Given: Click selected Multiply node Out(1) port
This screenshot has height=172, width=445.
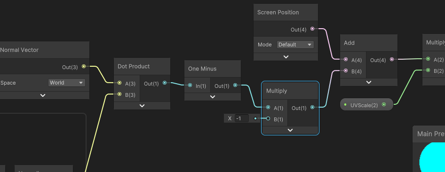Looking at the screenshot, I should (312, 107).
